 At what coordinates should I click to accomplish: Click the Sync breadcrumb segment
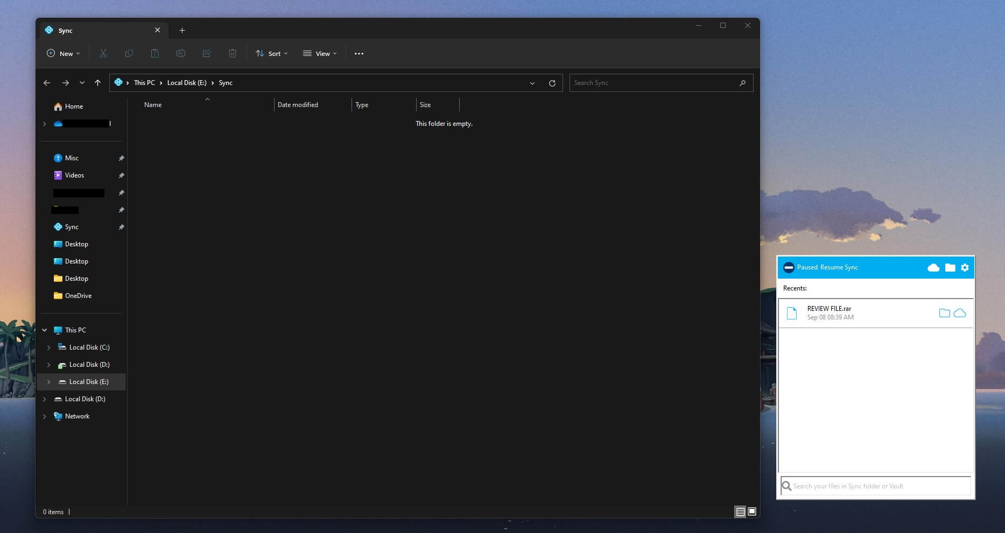(x=226, y=83)
